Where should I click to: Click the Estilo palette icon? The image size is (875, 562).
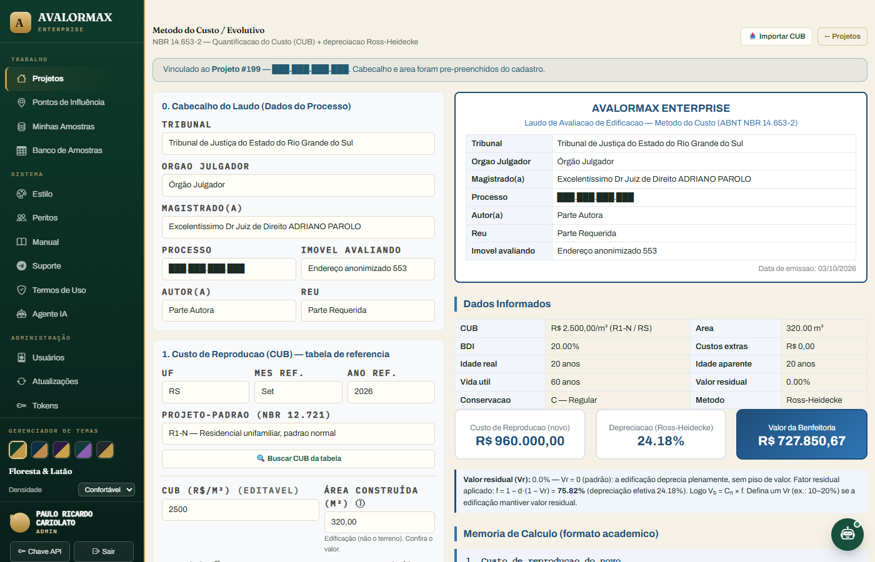click(21, 194)
